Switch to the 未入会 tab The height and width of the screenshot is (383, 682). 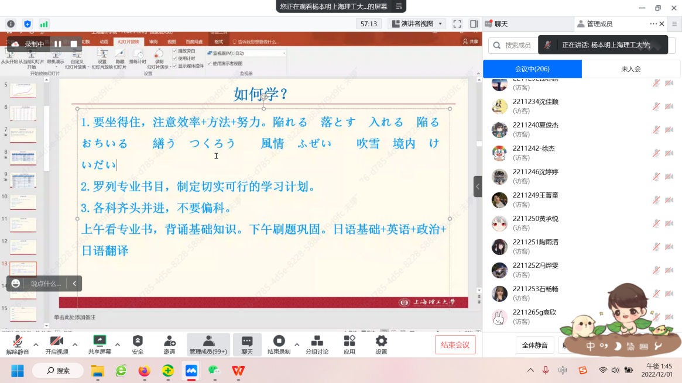point(631,69)
